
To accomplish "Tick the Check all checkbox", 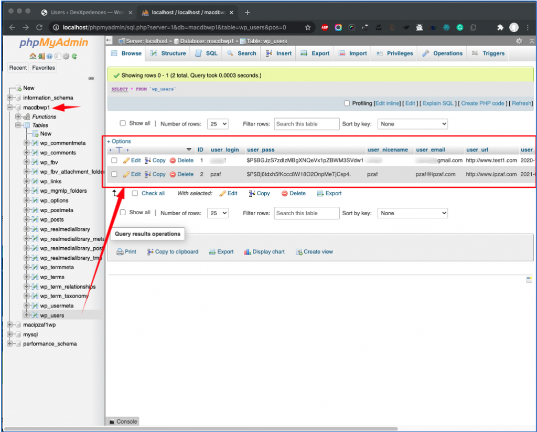I will 135,193.
